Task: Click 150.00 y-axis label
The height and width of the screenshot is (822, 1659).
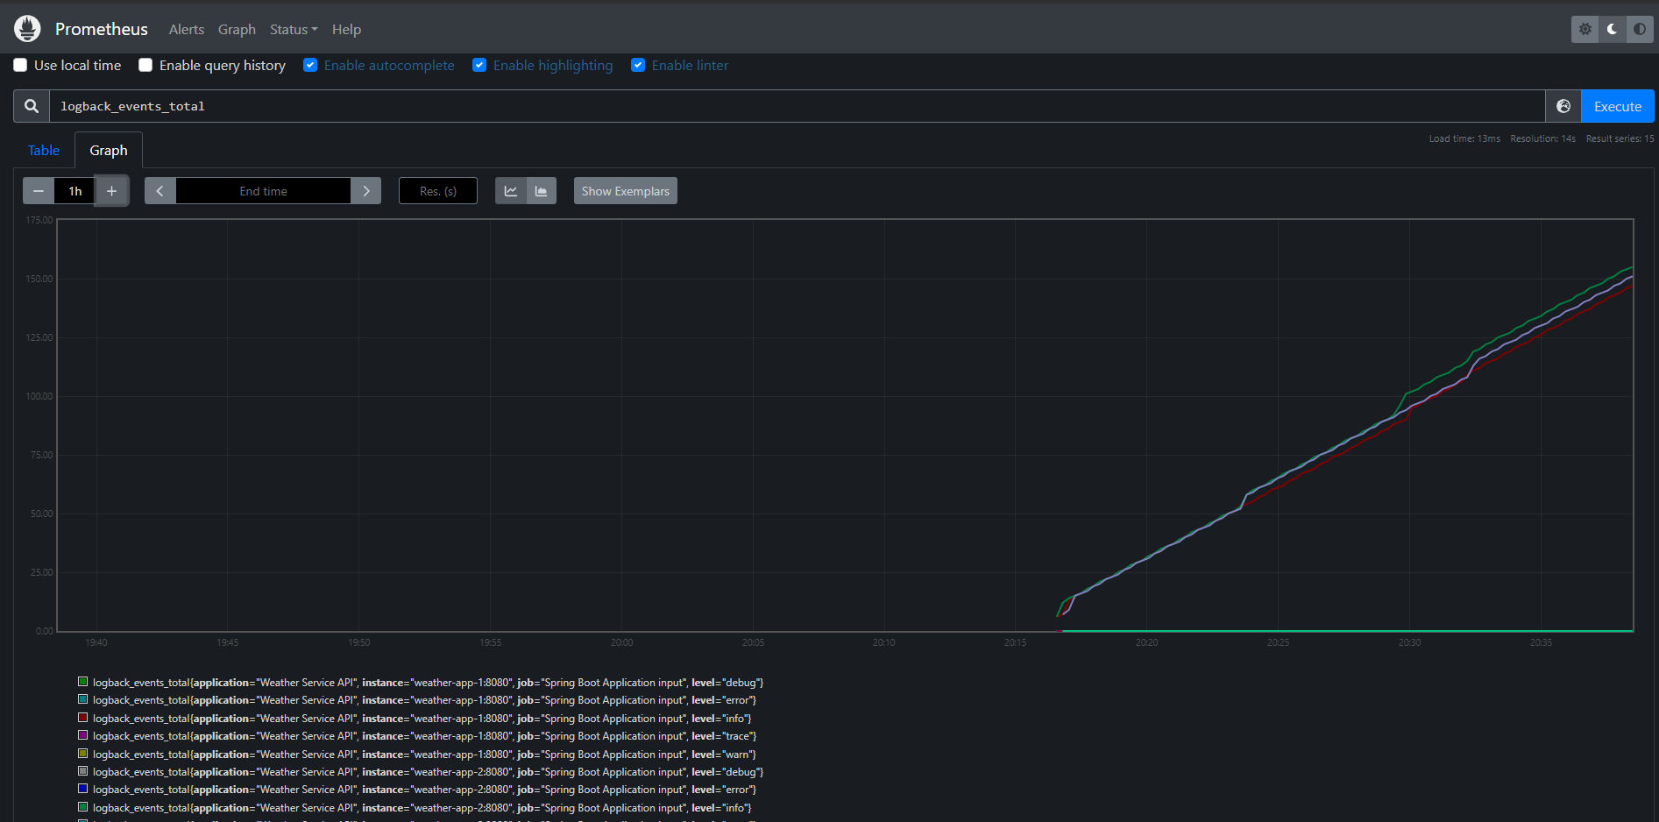Action: click(39, 279)
